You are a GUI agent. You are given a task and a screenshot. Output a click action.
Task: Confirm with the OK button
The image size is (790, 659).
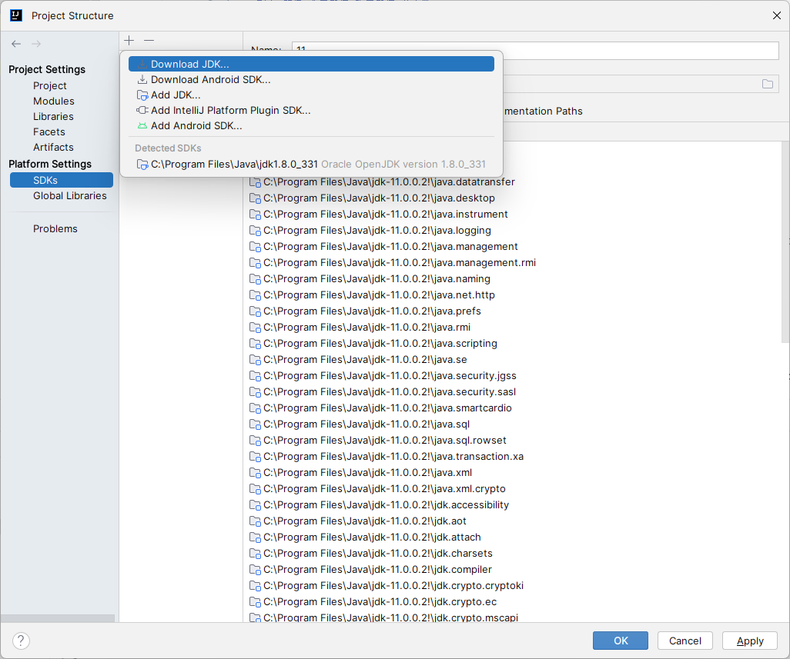tap(620, 641)
